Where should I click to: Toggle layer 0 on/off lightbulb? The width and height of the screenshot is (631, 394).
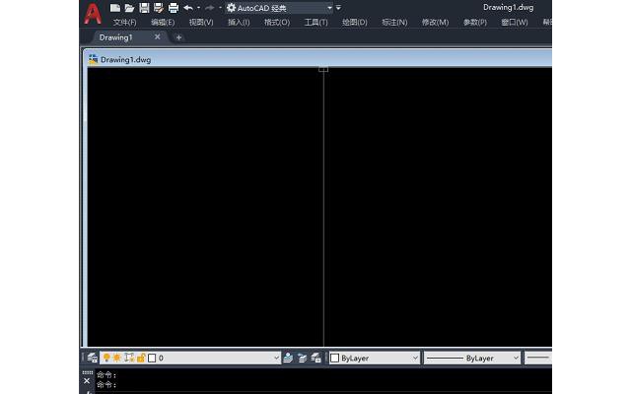[x=106, y=358]
